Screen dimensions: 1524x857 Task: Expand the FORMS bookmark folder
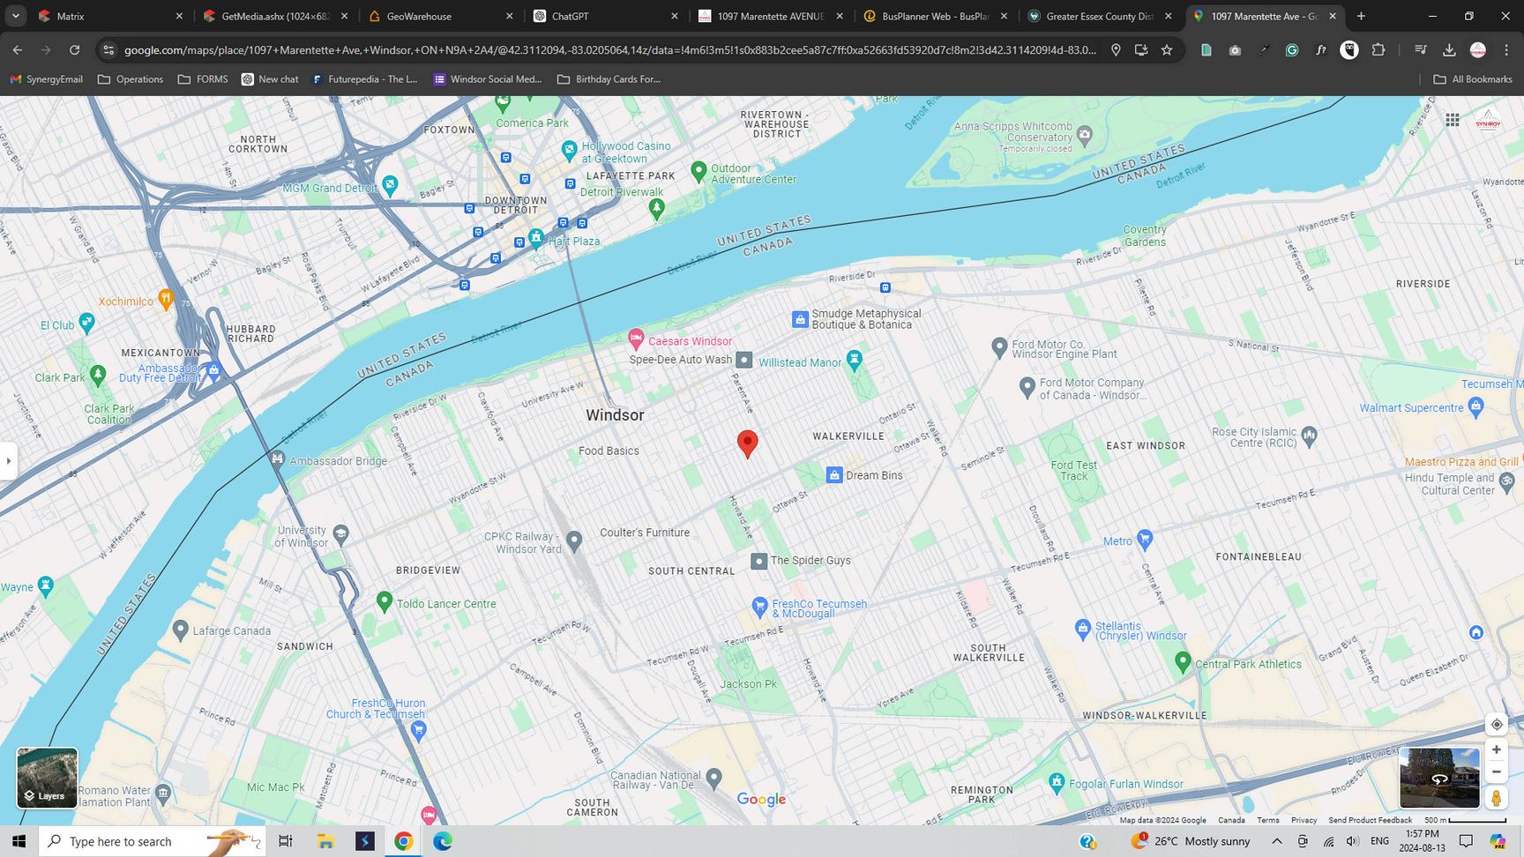point(203,79)
